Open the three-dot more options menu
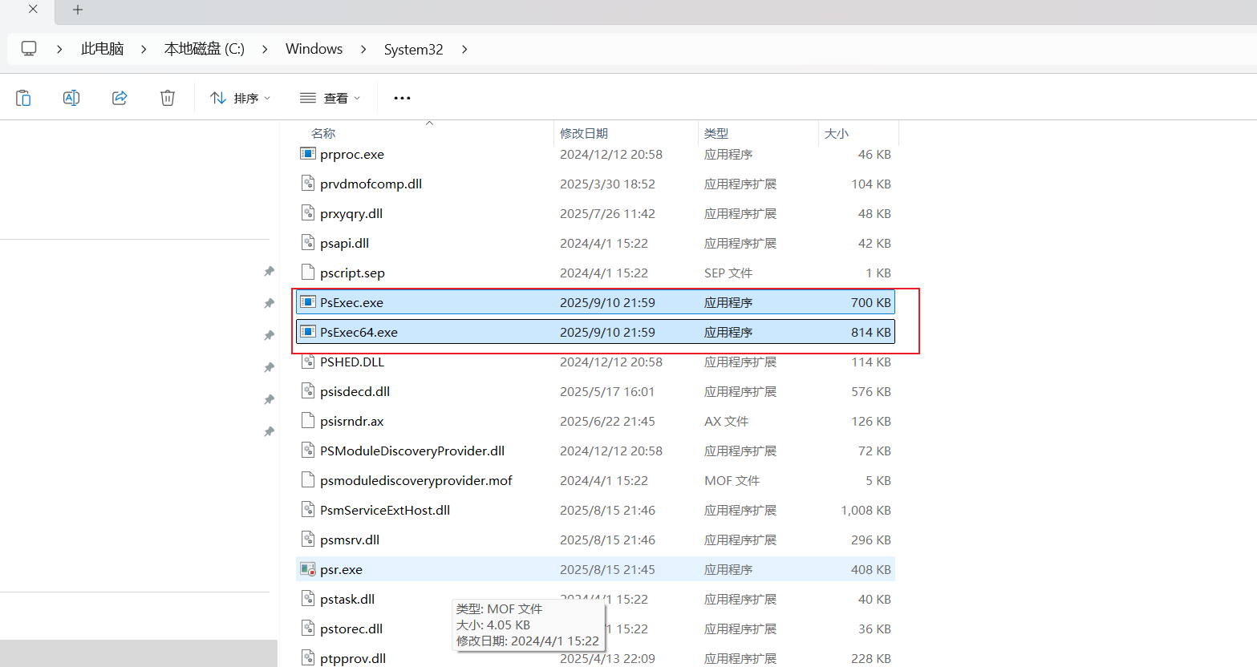 [x=402, y=98]
